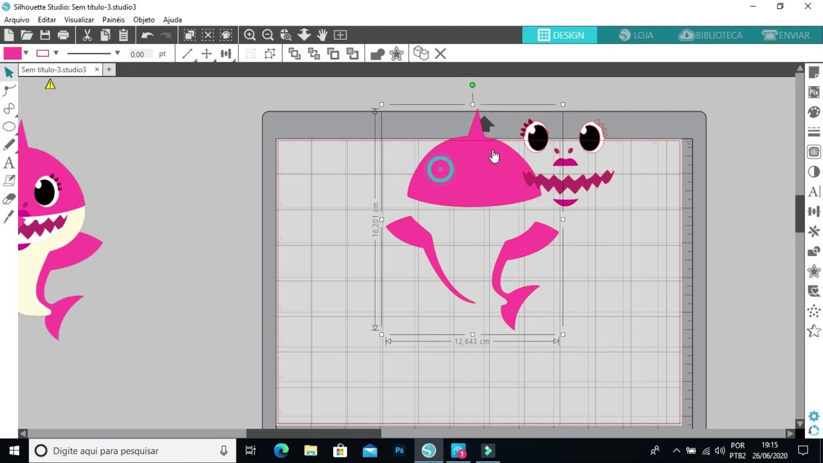The width and height of the screenshot is (823, 463).
Task: Fit the page to window
Action: tap(340, 35)
